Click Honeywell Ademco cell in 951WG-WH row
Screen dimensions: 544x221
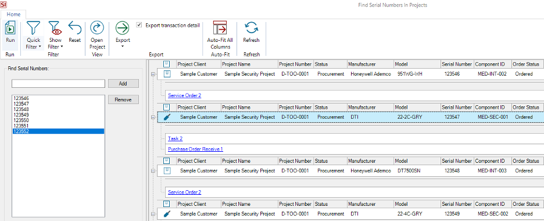click(370, 74)
